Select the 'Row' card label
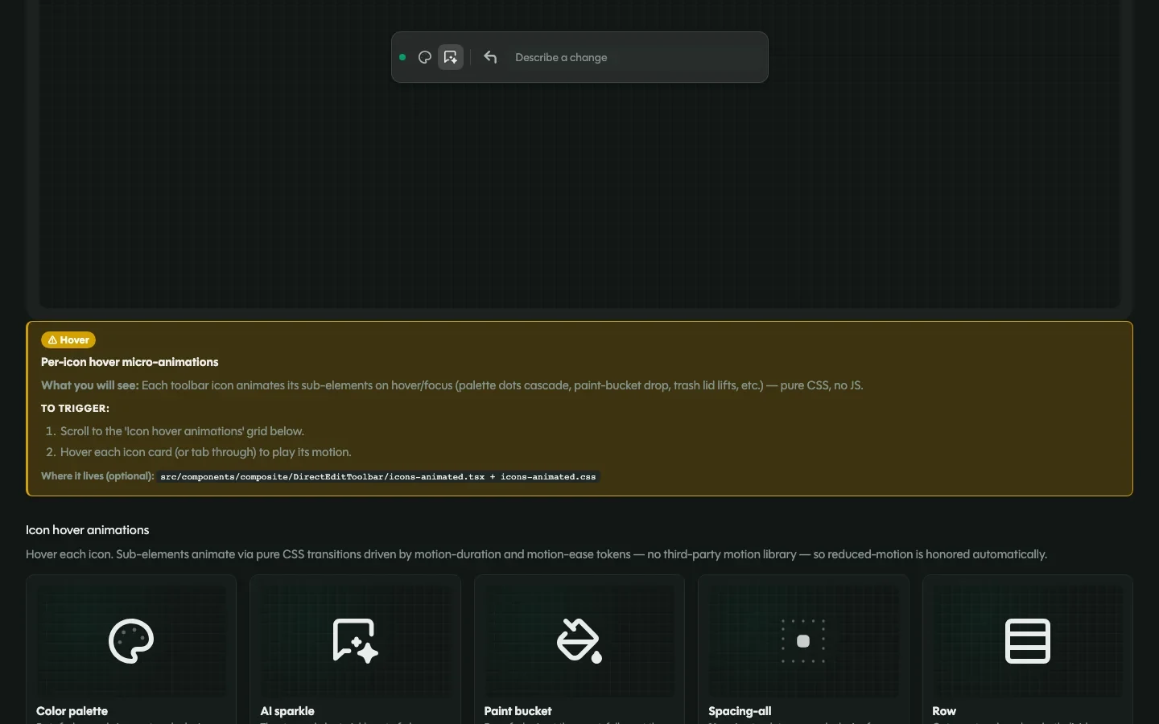This screenshot has width=1159, height=724. point(944,711)
